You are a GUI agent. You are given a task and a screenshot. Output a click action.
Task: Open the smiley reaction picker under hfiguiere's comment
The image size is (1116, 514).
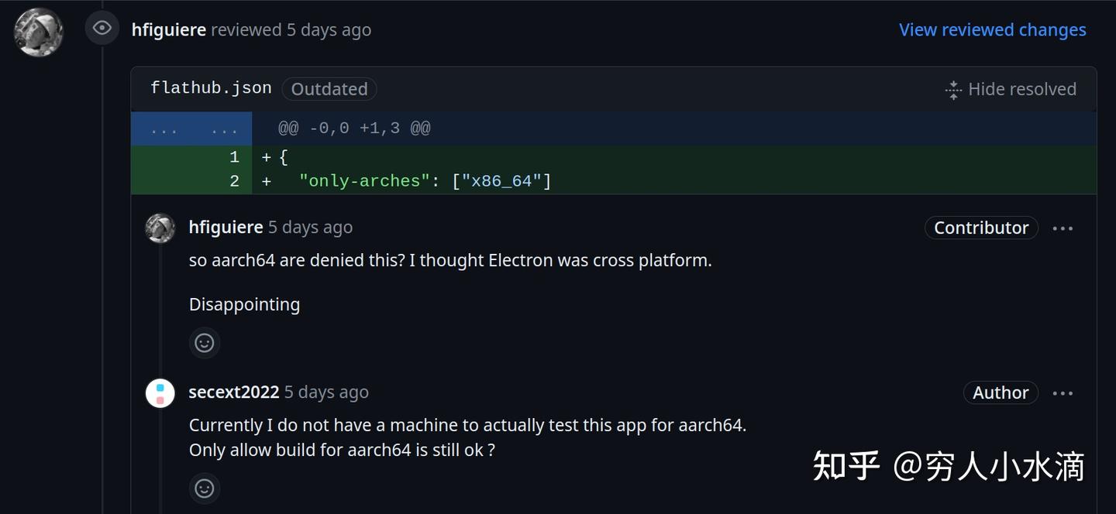click(204, 342)
